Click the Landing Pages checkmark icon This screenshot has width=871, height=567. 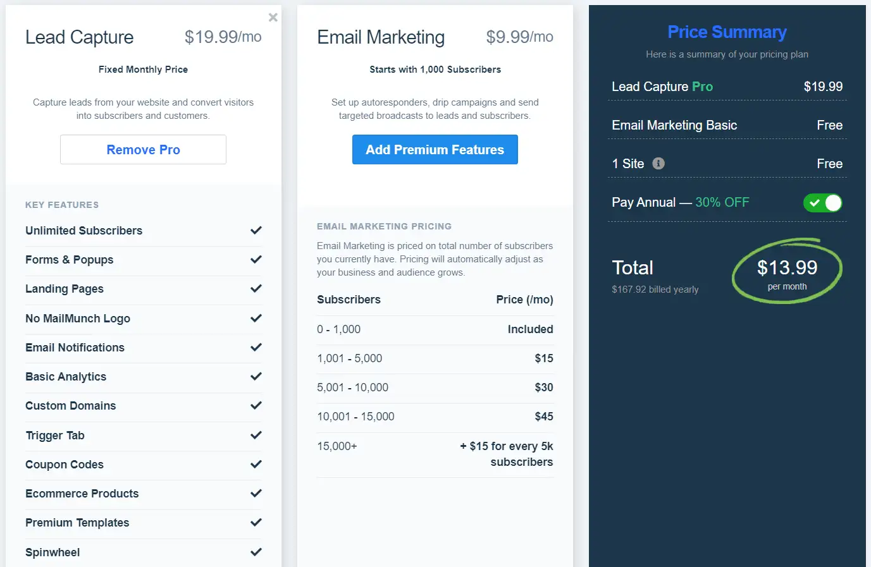point(256,289)
